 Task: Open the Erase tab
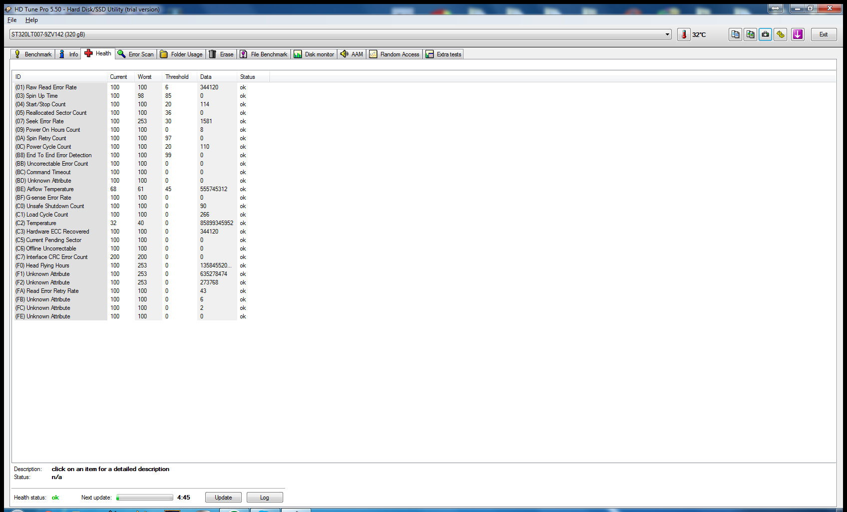click(x=221, y=54)
